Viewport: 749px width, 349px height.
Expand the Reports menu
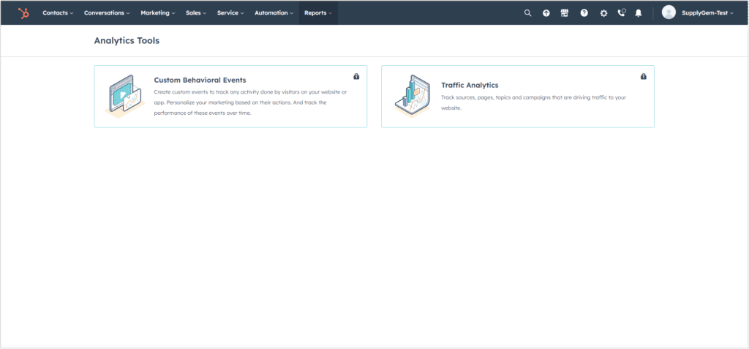click(318, 13)
